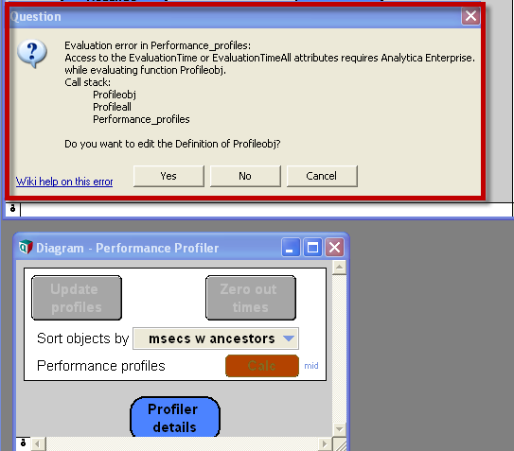Viewport: 514px width, 451px height.
Task: Open the Wiki help on this error link
Action: (x=64, y=182)
